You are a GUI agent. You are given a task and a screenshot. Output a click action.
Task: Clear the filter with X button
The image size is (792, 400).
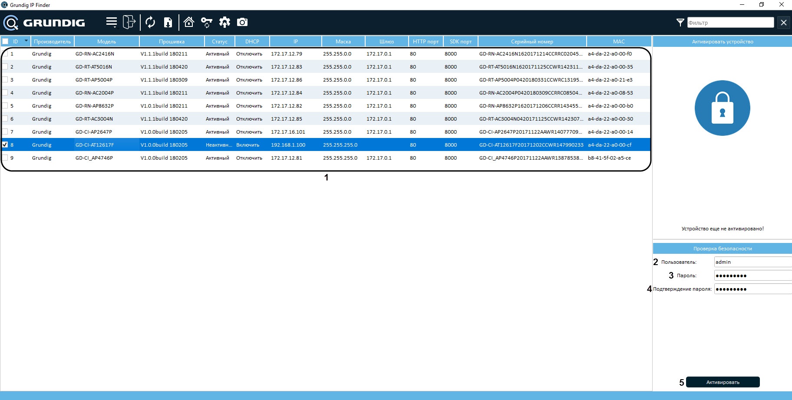tap(783, 23)
